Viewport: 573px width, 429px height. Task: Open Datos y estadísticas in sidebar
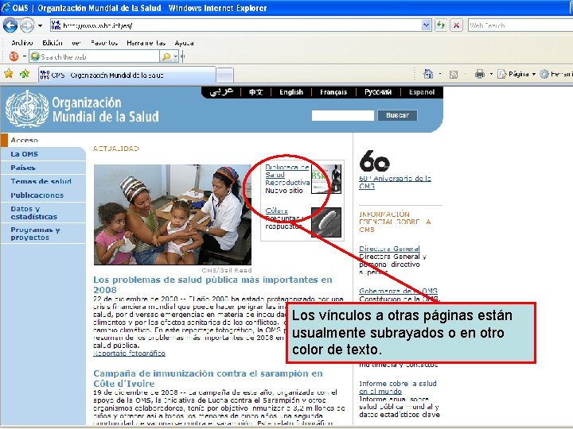coord(43,213)
